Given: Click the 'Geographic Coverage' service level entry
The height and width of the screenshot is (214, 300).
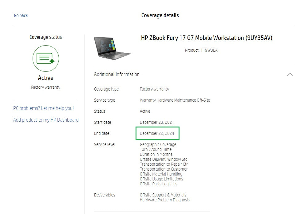Looking at the screenshot, I should coord(158,144).
